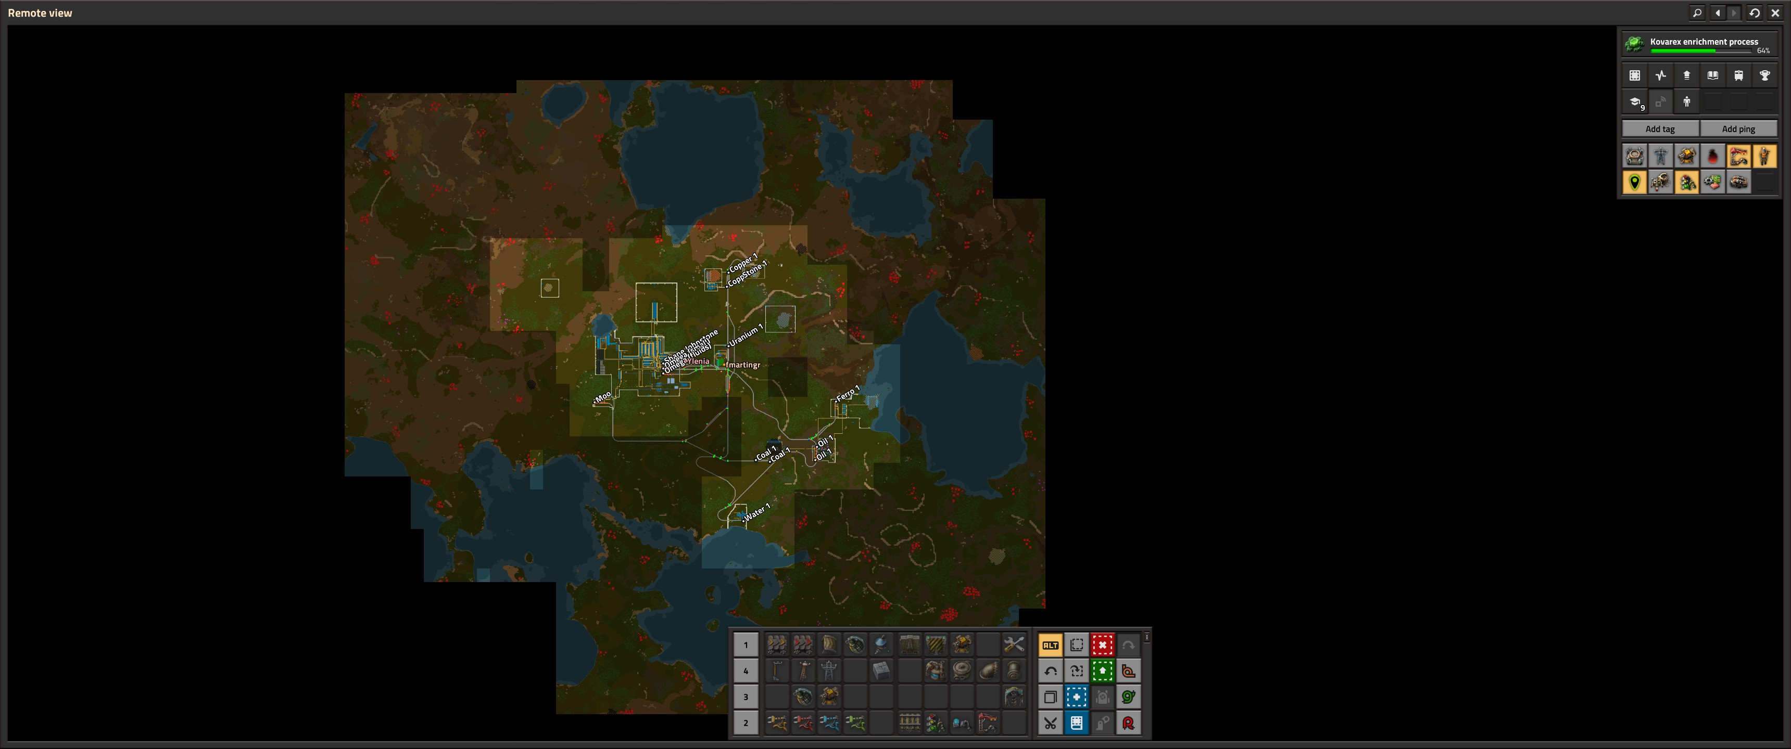The image size is (1791, 749).
Task: Select underground belt in quickbar
Action: [829, 645]
